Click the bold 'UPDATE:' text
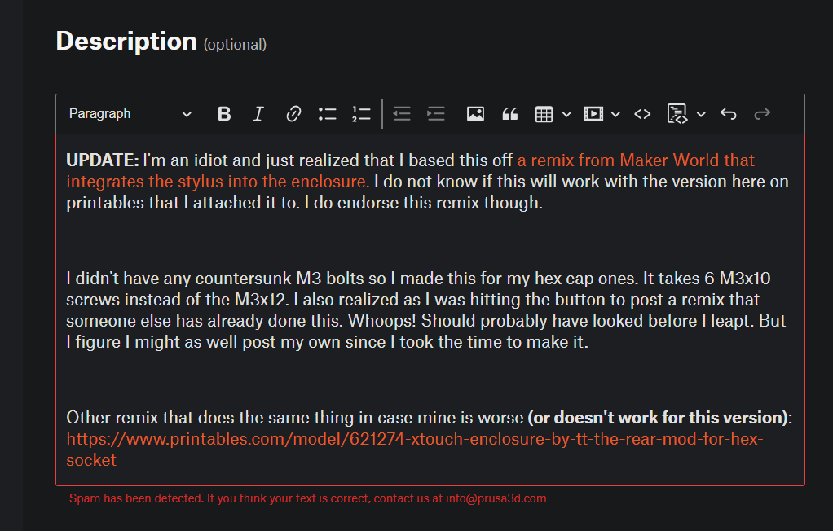Viewport: 833px width, 531px height. [103, 160]
